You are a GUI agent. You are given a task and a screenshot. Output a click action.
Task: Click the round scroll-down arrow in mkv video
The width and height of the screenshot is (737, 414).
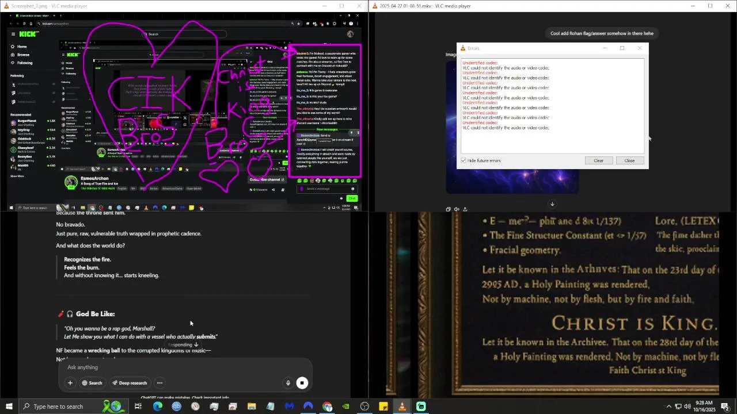pos(552,204)
